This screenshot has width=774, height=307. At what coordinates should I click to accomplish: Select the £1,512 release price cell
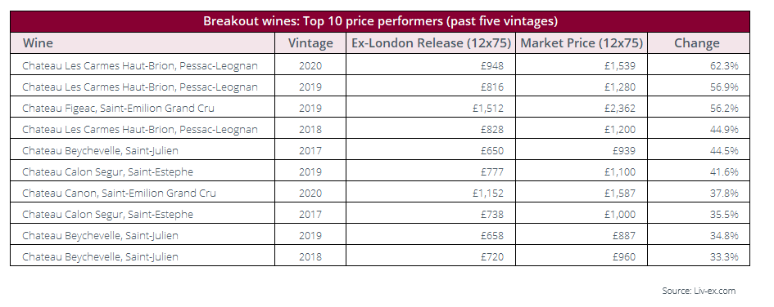click(x=487, y=109)
